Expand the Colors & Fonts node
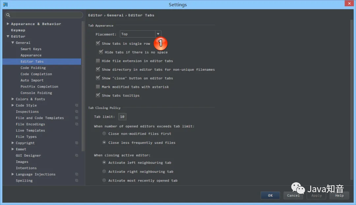356x205 pixels. pyautogui.click(x=13, y=99)
